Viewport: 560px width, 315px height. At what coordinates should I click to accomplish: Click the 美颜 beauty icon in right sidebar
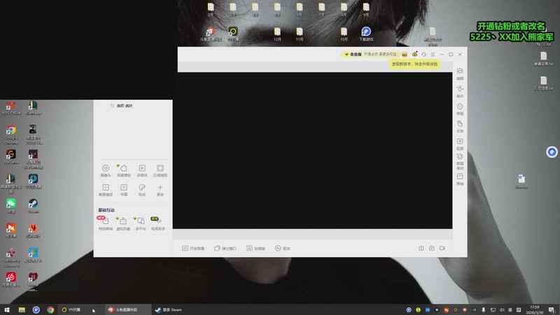point(460,73)
